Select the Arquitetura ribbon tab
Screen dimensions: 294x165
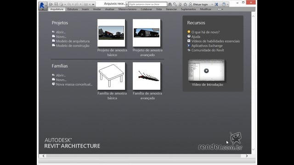[x=57, y=9]
